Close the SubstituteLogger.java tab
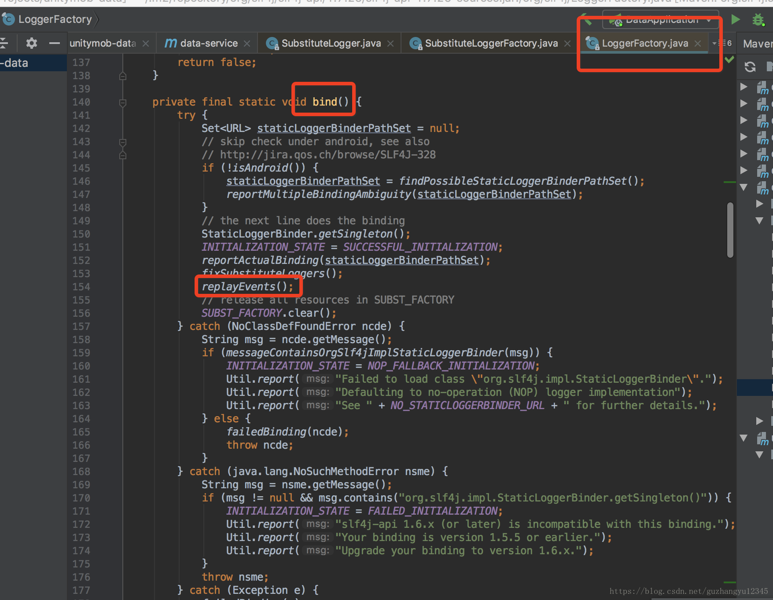 pyautogui.click(x=390, y=44)
